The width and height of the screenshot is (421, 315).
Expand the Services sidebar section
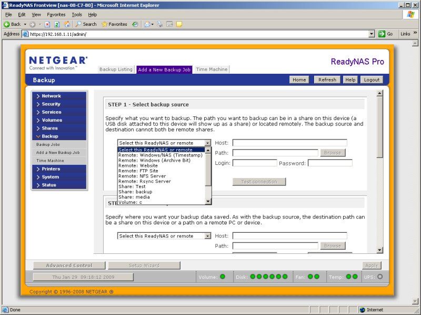(59, 112)
